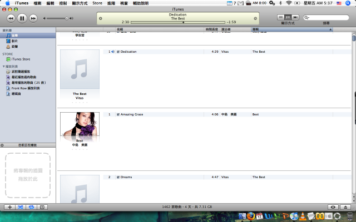The height and width of the screenshot is (222, 356).
Task: Select The Best Vitas album placeholder artwork
Action: pyautogui.click(x=80, y=69)
